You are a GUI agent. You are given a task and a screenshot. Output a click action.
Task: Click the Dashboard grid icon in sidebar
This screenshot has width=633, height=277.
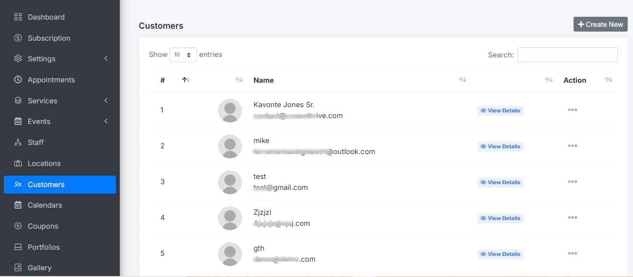coord(18,17)
